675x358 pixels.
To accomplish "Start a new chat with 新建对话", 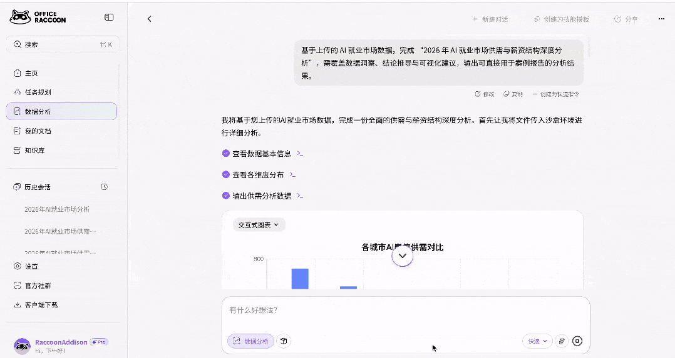I will point(490,19).
